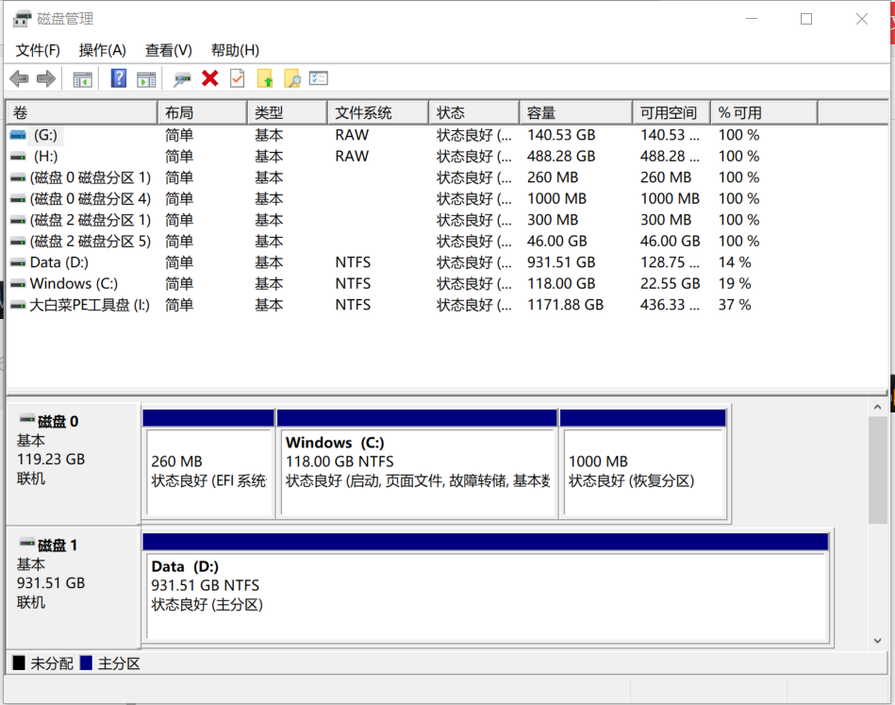
Task: Select the 大白菜PE工具盘 (I:) volume row
Action: point(446,305)
